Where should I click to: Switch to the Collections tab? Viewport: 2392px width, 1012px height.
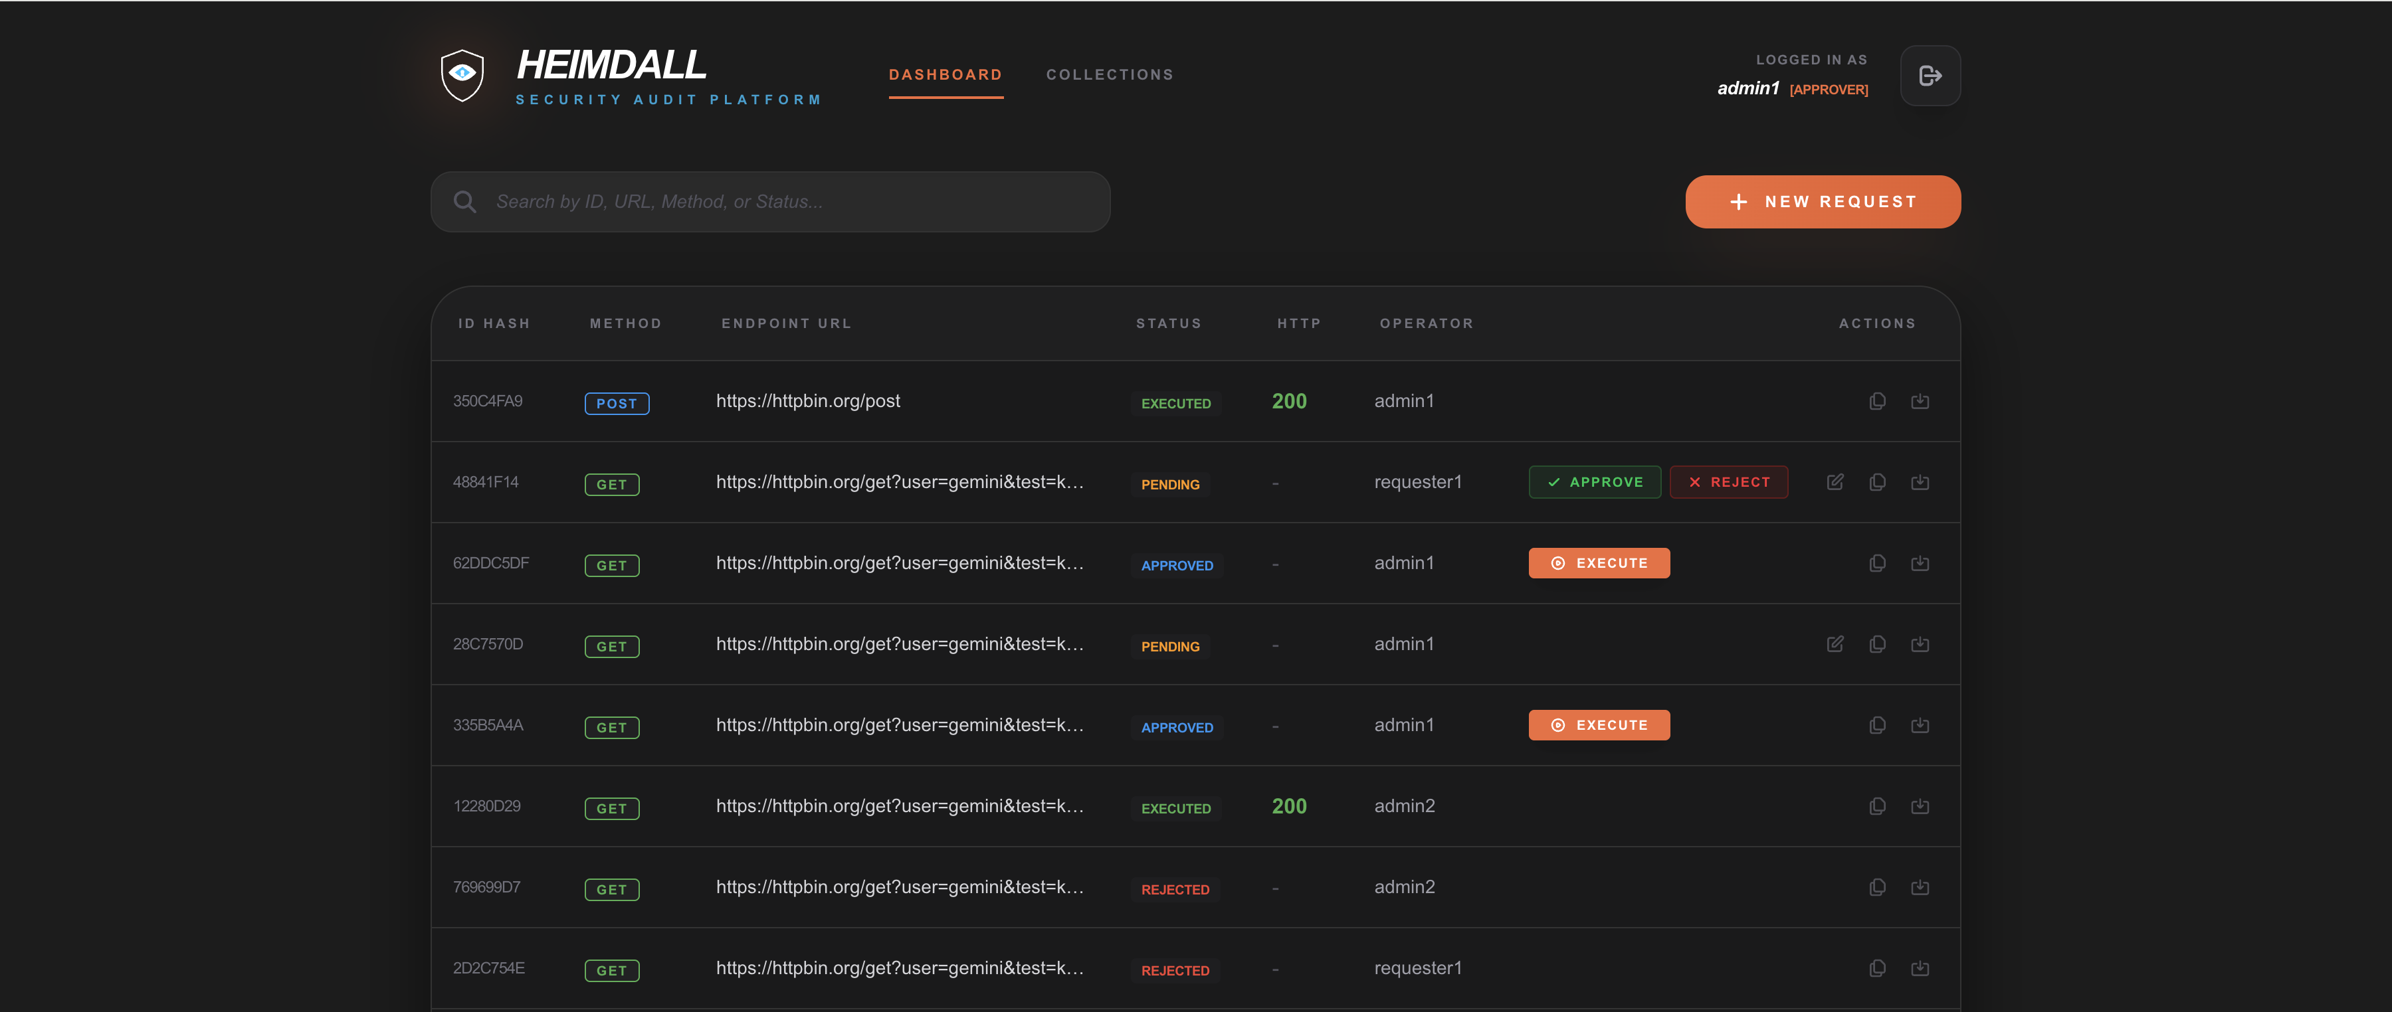pyautogui.click(x=1110, y=75)
